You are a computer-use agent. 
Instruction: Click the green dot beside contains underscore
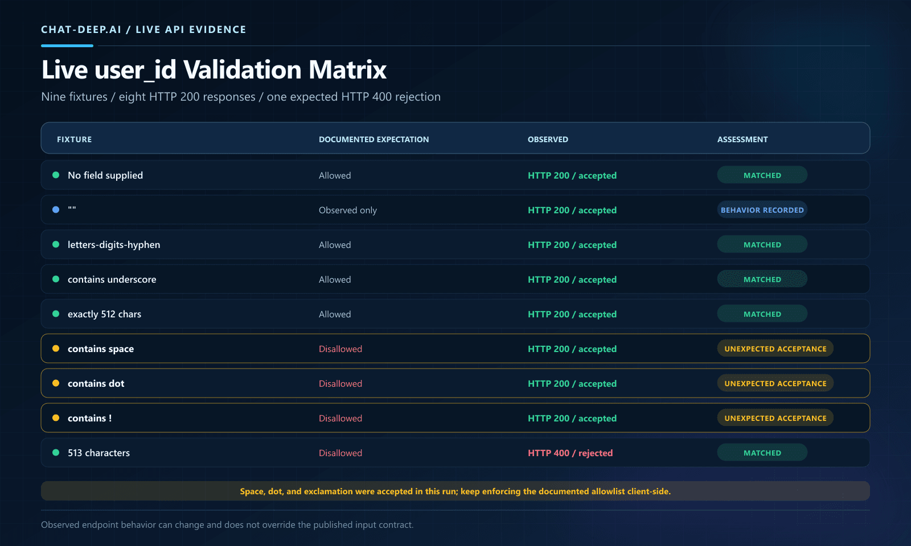(x=56, y=279)
